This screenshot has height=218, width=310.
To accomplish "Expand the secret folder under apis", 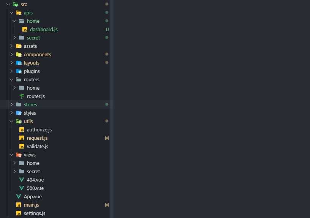I will pyautogui.click(x=14, y=38).
